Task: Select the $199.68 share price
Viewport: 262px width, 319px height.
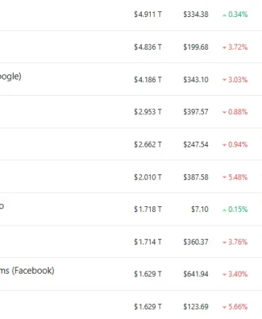Action: (x=196, y=47)
